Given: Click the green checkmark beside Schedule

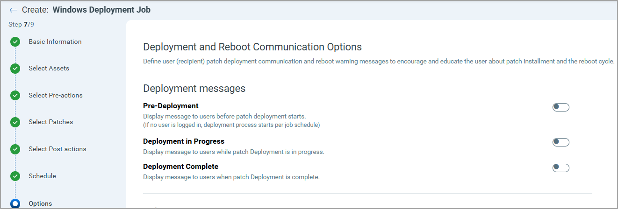Looking at the screenshot, I should point(15,176).
